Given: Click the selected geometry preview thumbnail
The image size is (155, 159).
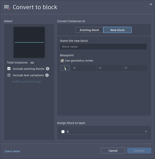Looking at the screenshot, I should [x=29, y=42].
